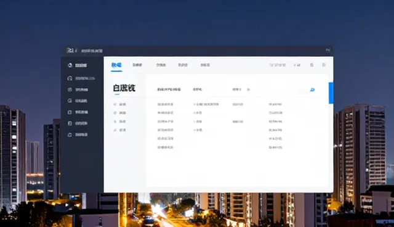Screen dimensions: 394x227
Task: Select the active blue underlined tab
Action: click(x=116, y=65)
